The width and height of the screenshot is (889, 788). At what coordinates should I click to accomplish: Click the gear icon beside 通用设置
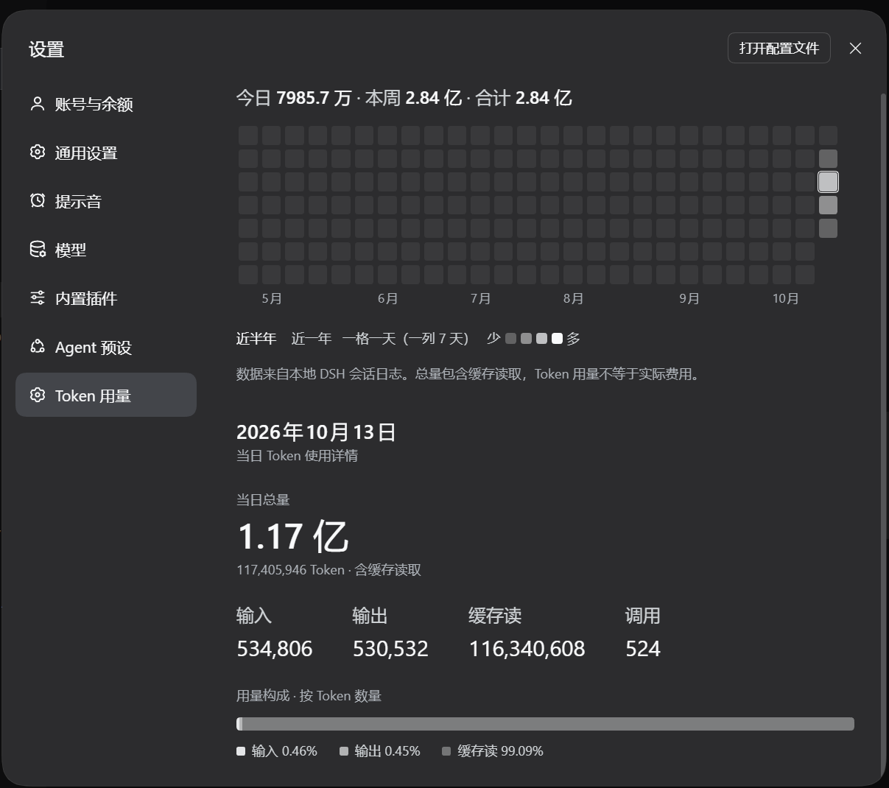[x=37, y=152]
